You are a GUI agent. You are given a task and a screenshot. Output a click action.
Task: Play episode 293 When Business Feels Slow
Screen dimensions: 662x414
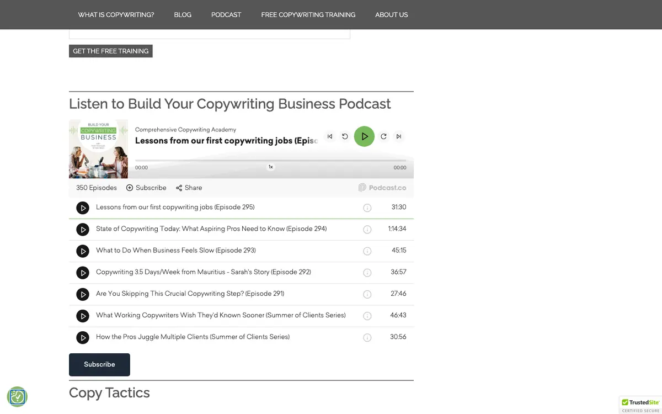point(83,251)
